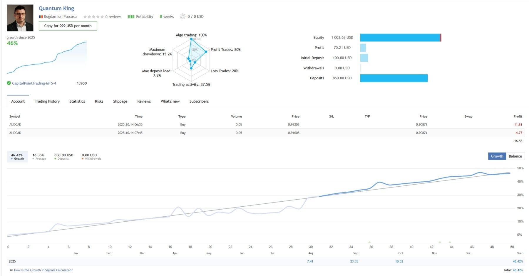
Task: Open How is the Growth in Signals Calculated link
Action: (x=43, y=270)
